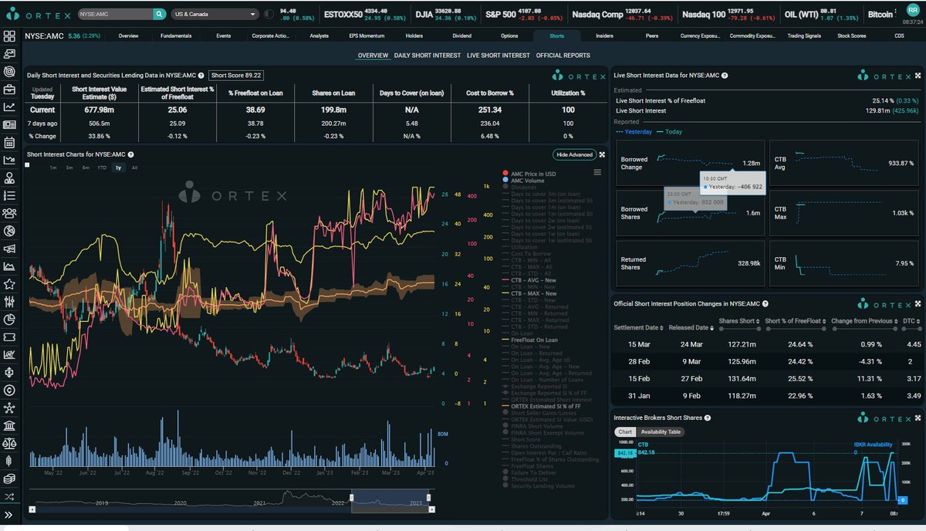926x531 pixels.
Task: Click help icon beside Live Short Interest Data title
Action: click(x=725, y=76)
